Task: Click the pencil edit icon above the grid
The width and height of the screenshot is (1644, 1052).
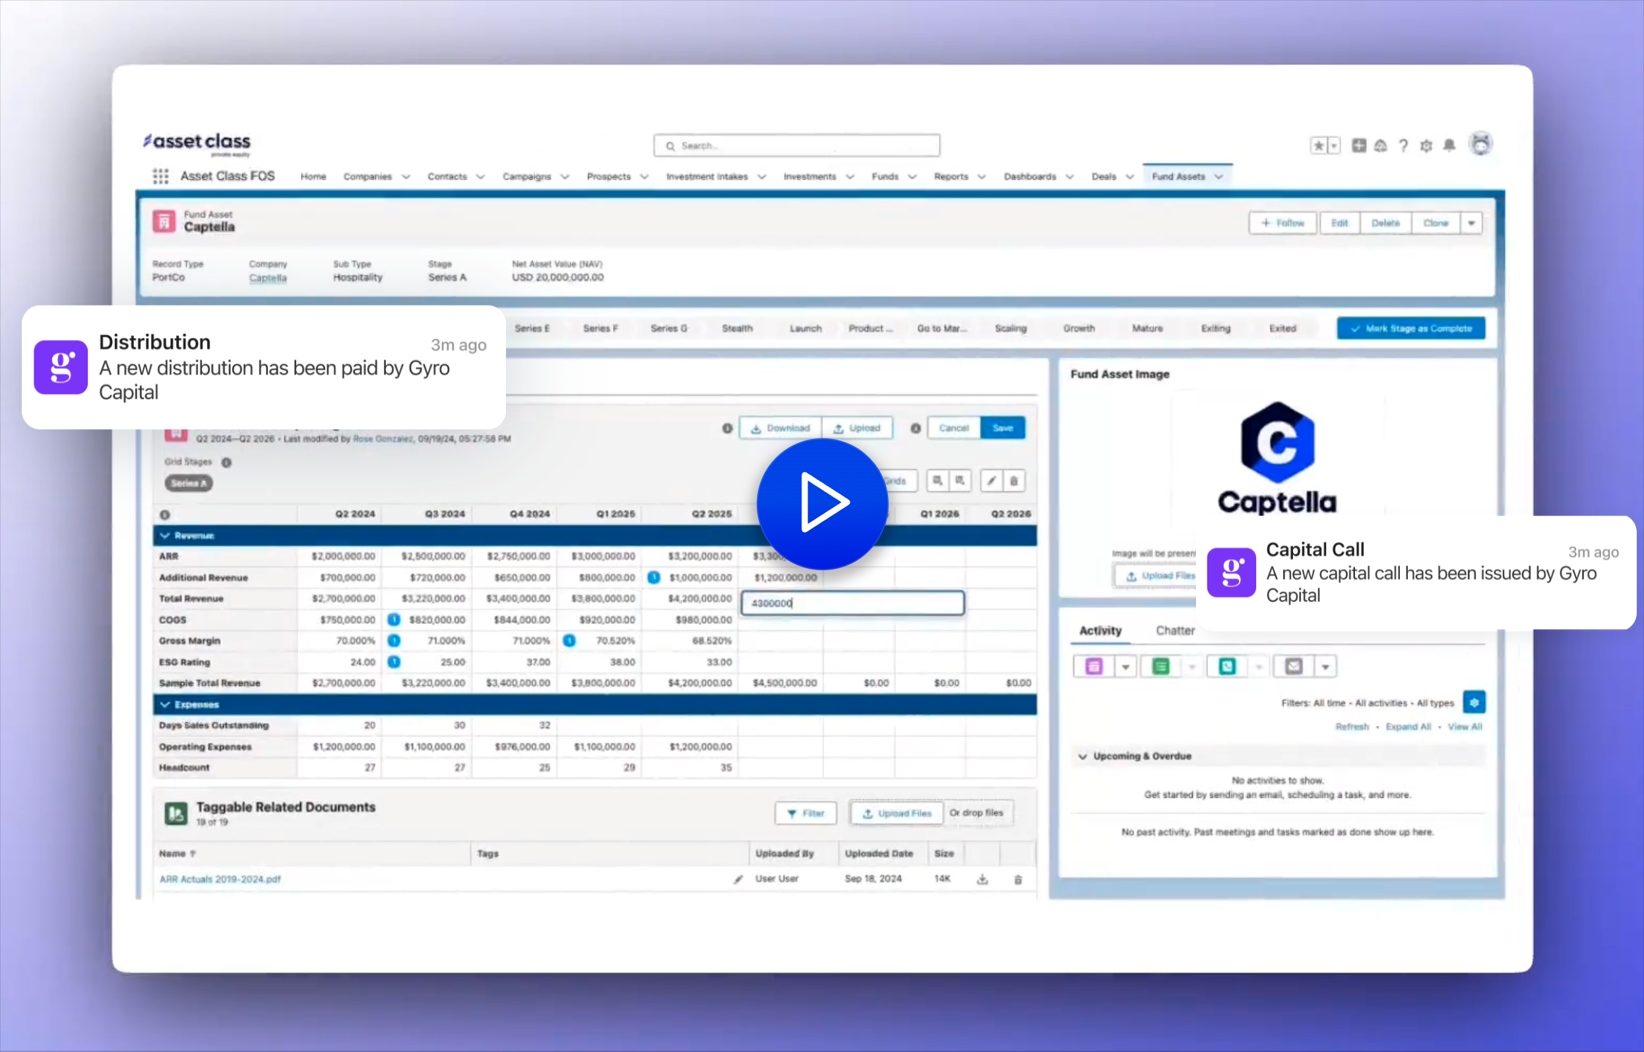Action: 992,481
